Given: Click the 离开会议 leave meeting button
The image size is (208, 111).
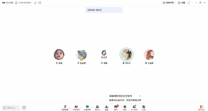Looking at the screenshot, I should (x=201, y=108).
